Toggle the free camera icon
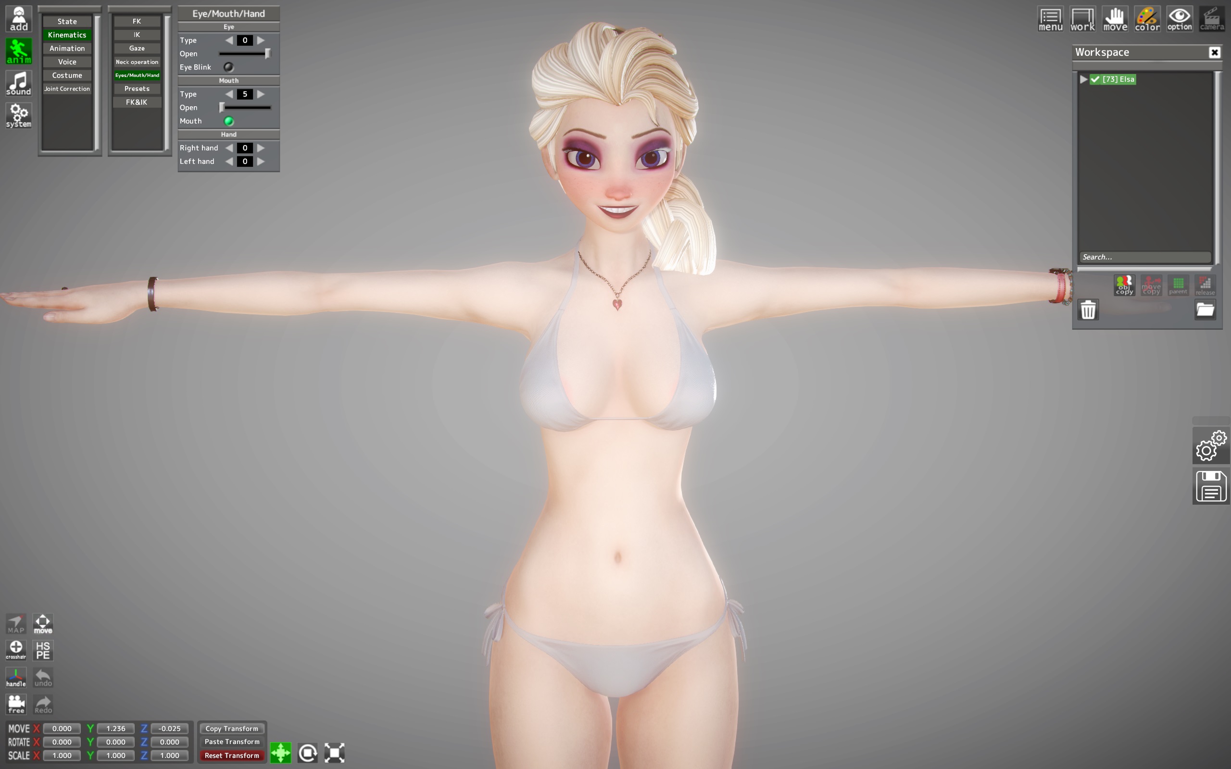Image resolution: width=1231 pixels, height=769 pixels. pos(16,705)
